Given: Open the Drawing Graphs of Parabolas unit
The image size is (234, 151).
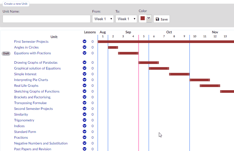Looking at the screenshot, I should click(x=36, y=62).
